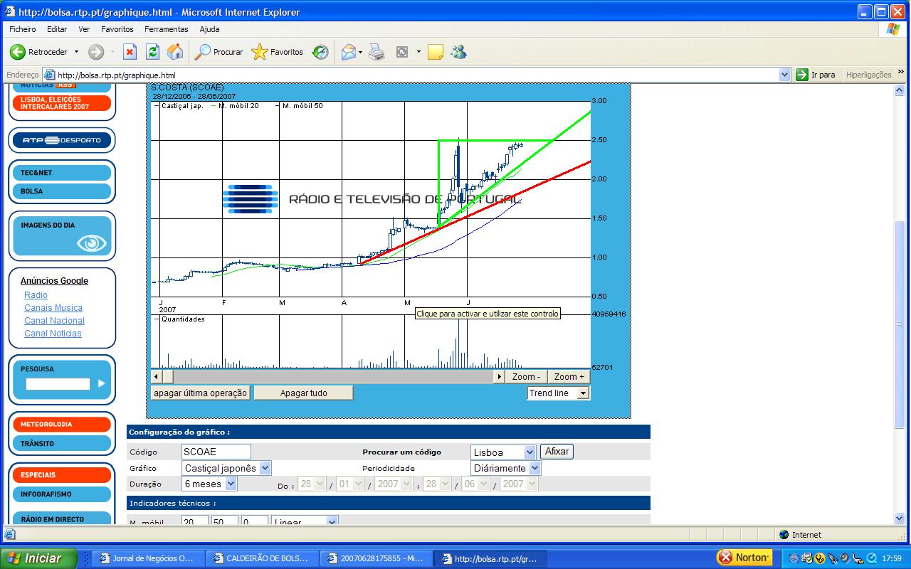Click the Zoom - button

click(x=527, y=377)
